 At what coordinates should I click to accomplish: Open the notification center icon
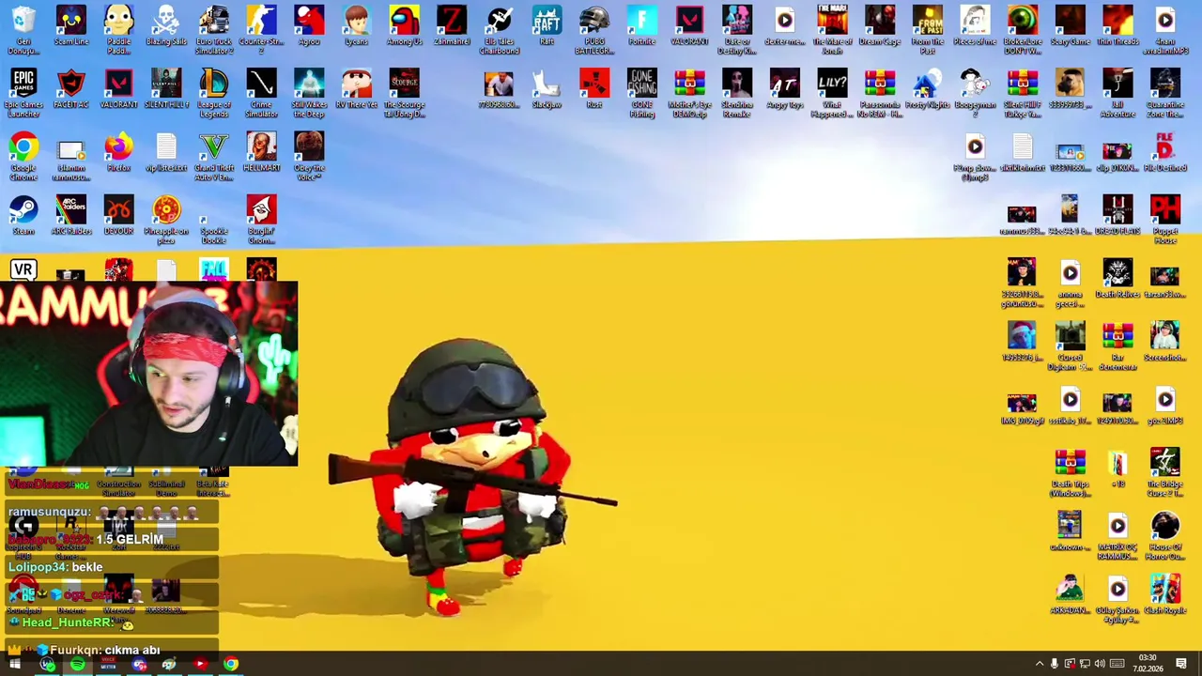pos(1181,664)
